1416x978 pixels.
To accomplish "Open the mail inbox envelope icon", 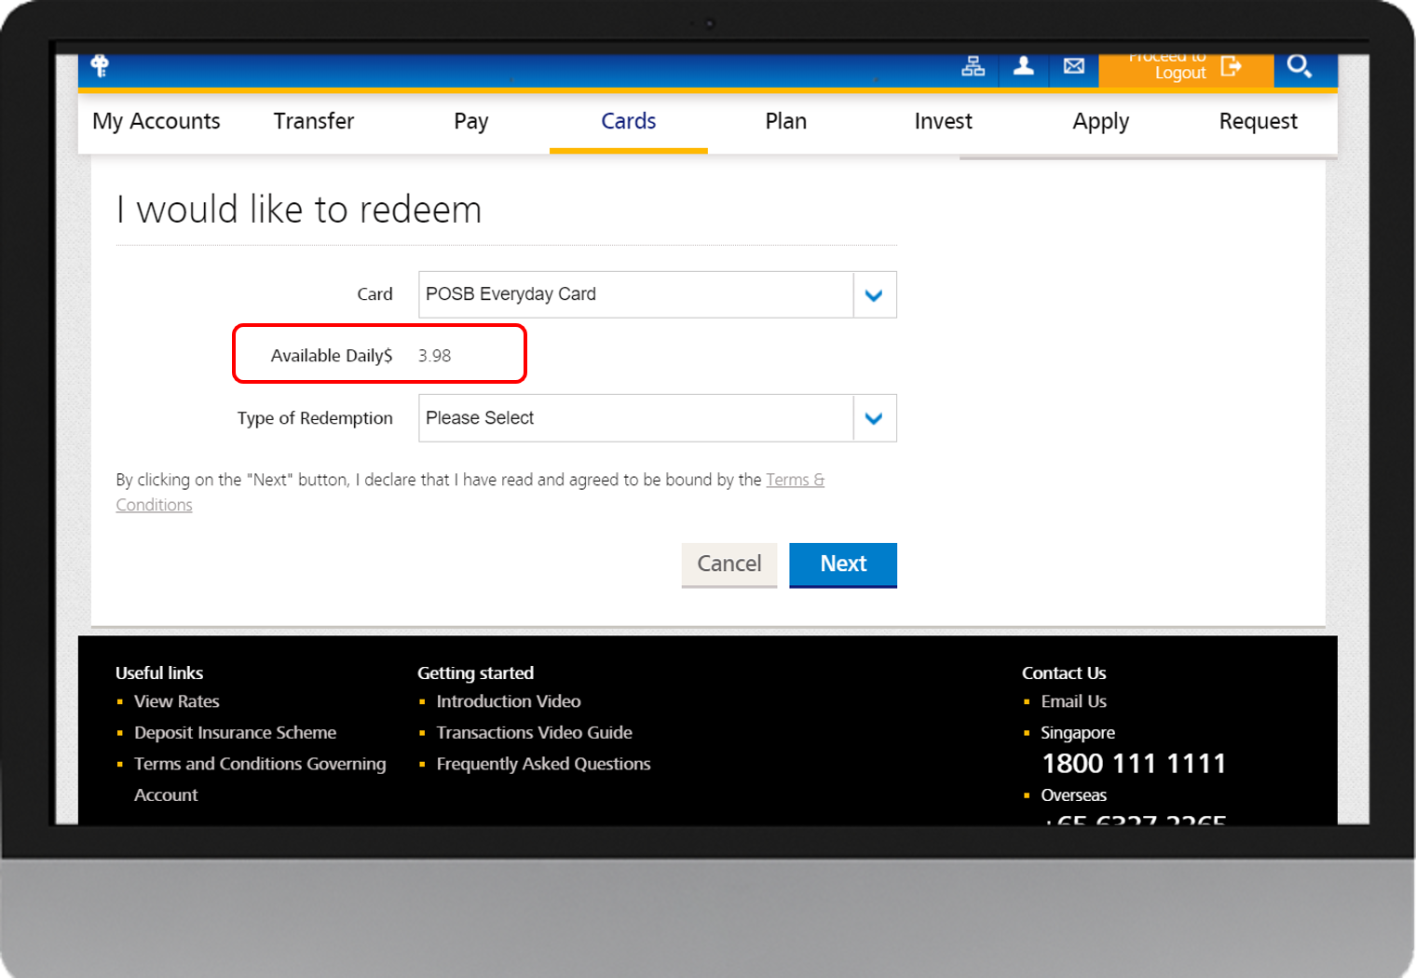I will [x=1073, y=67].
